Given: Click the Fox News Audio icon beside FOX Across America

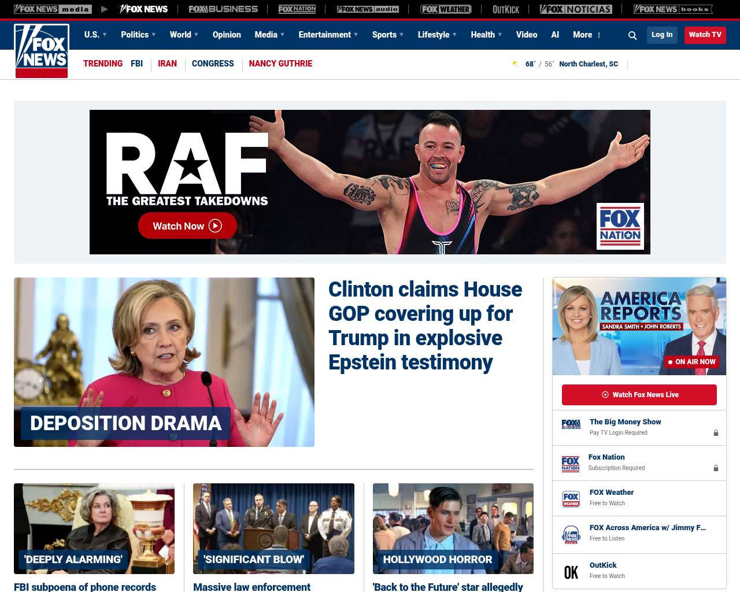Looking at the screenshot, I should pyautogui.click(x=571, y=535).
